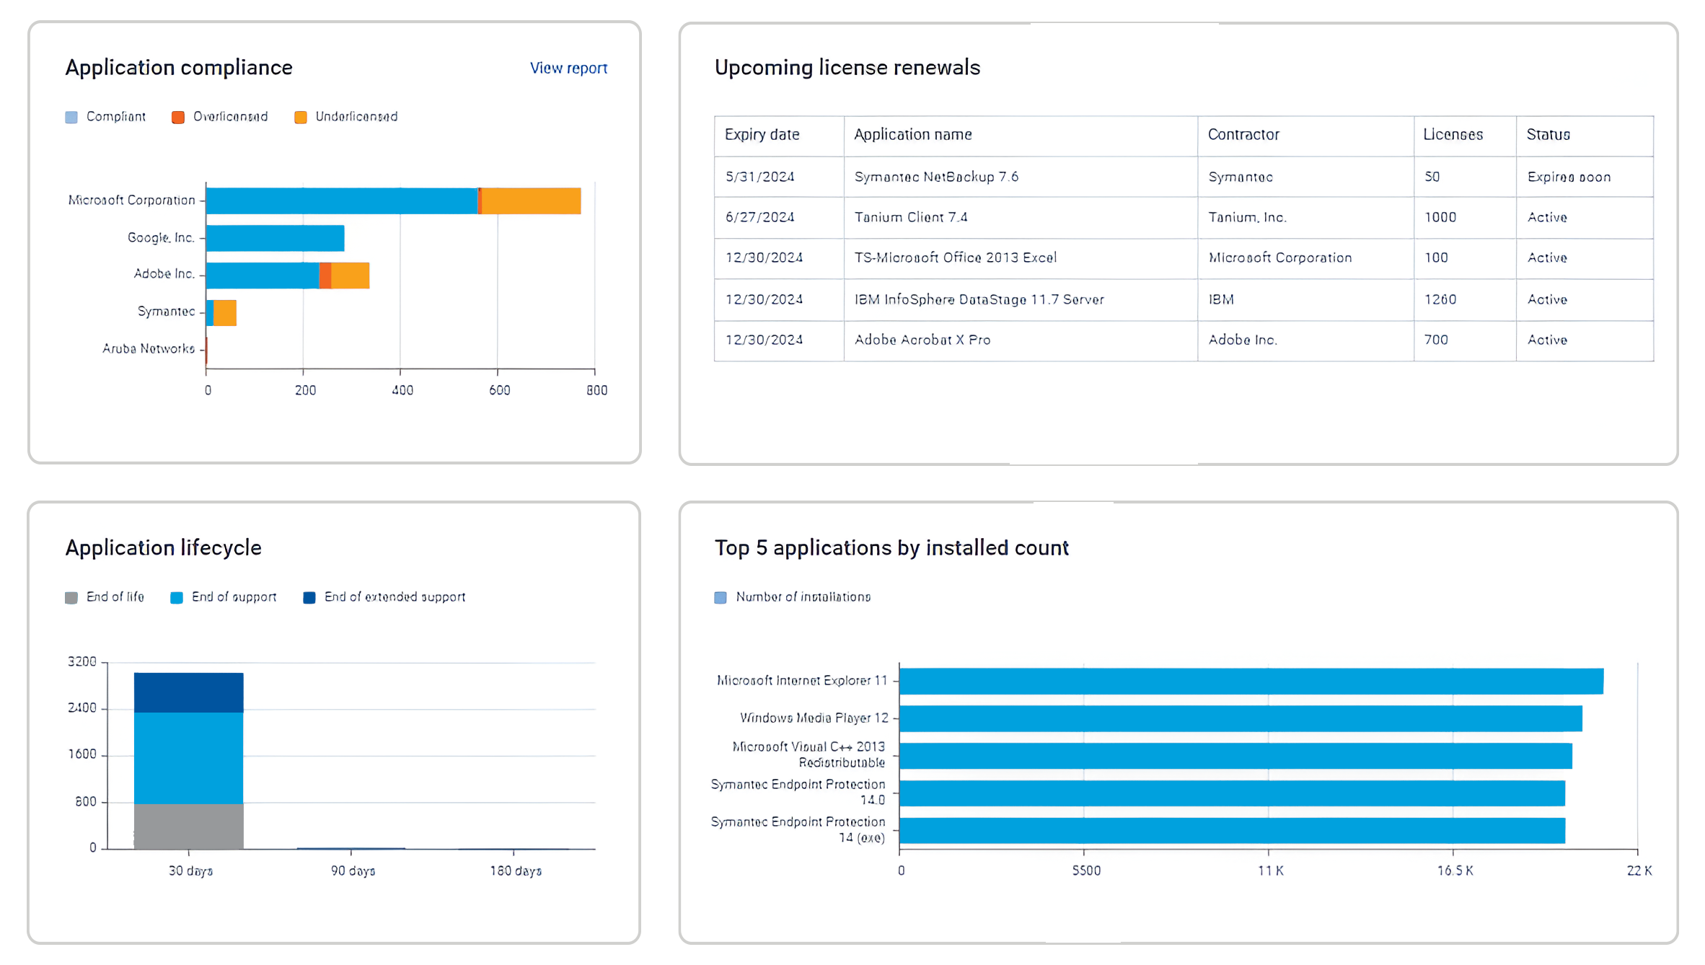Click the Tanium, Inc. contractor cell
The width and height of the screenshot is (1705, 965).
pos(1305,218)
